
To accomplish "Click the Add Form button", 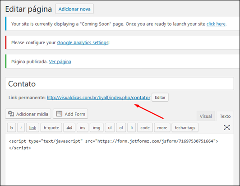I will click(x=70, y=114).
